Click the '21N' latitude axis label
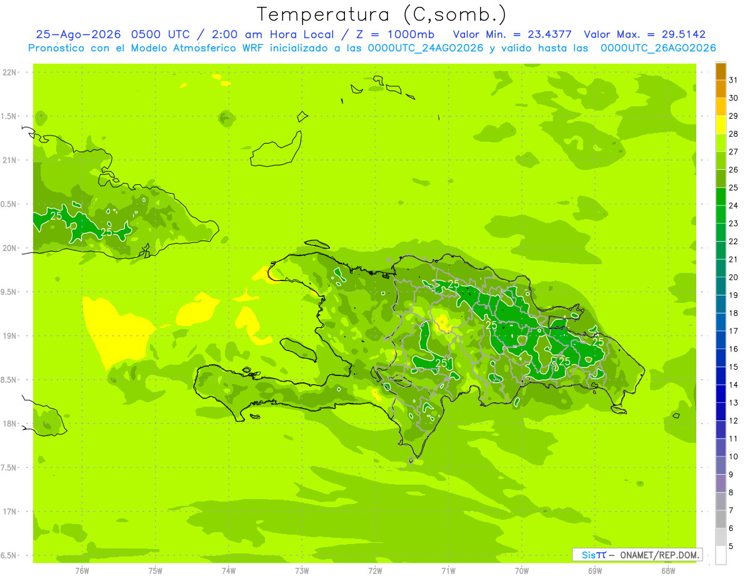Screen dimensions: 750x579 coord(10,161)
